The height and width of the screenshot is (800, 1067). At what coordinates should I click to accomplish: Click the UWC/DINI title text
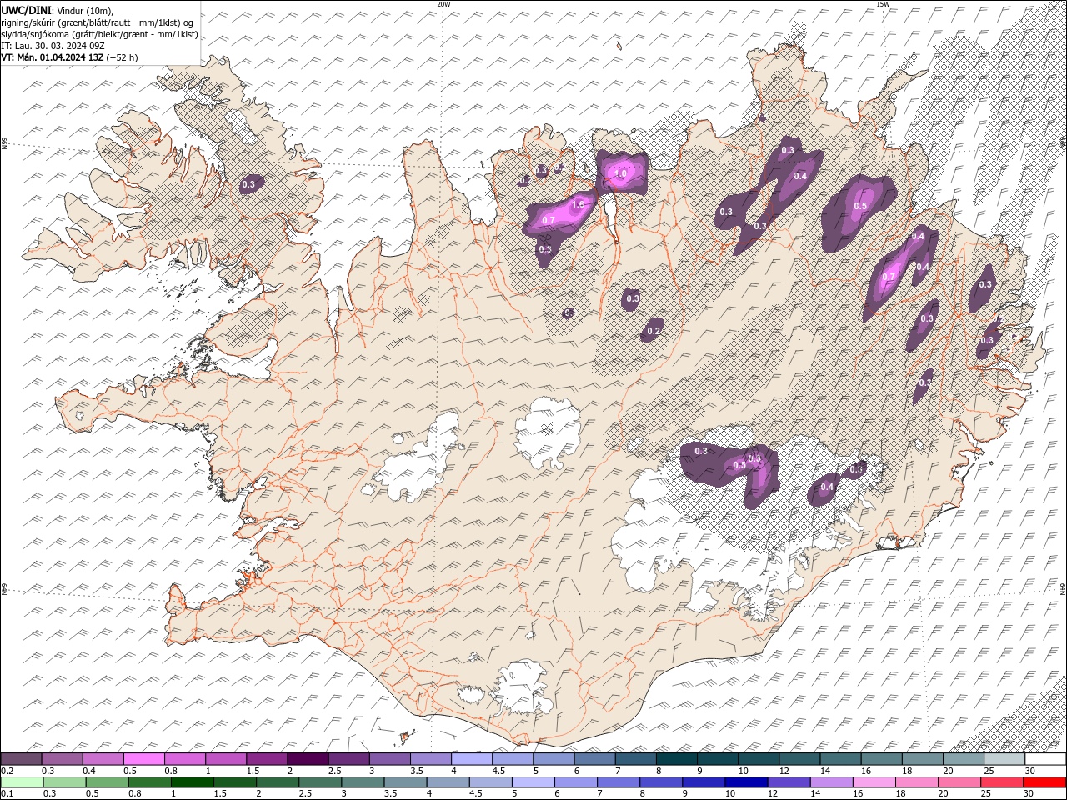click(x=26, y=9)
